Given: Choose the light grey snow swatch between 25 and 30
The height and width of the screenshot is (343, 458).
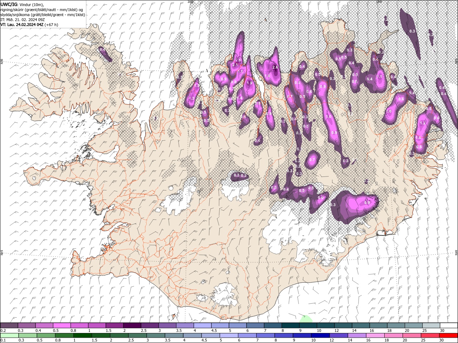Looking at the screenshot, I should [432, 325].
